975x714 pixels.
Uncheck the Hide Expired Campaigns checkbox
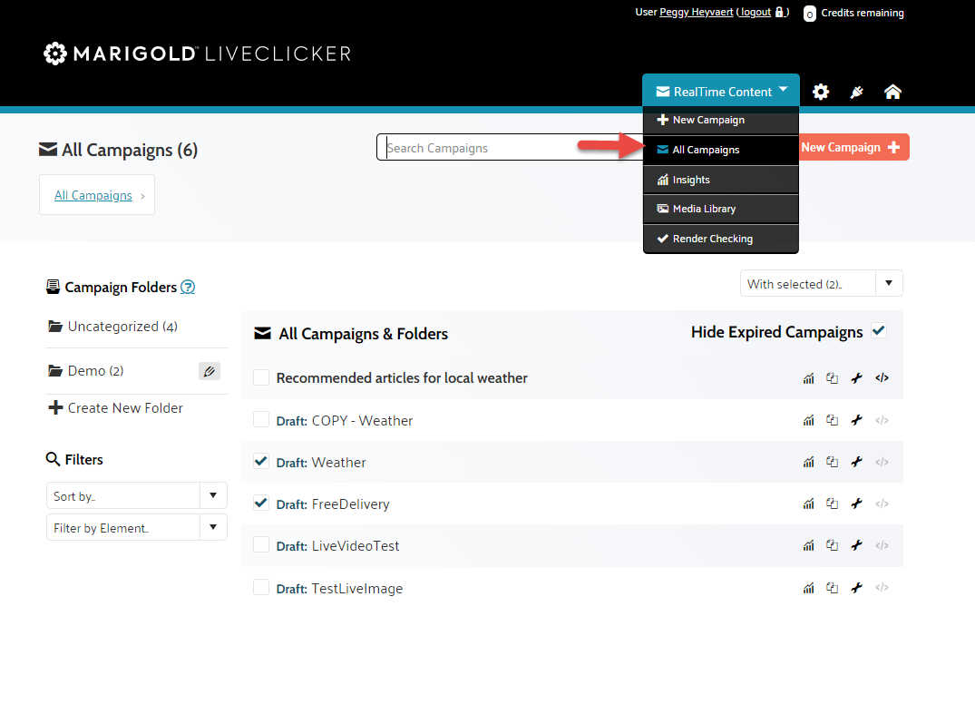pos(878,331)
